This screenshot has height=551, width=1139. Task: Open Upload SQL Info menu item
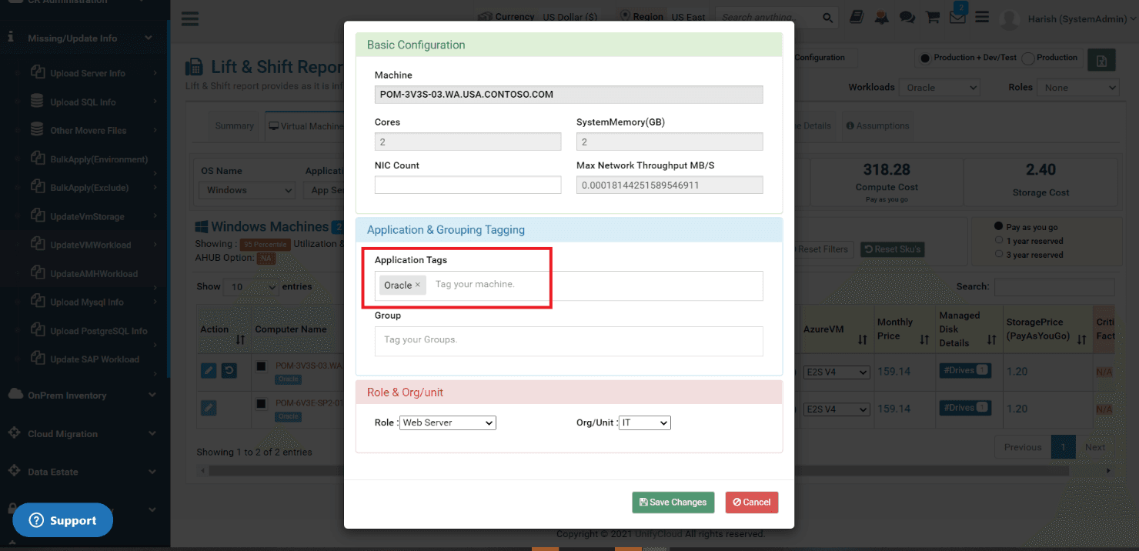[83, 102]
